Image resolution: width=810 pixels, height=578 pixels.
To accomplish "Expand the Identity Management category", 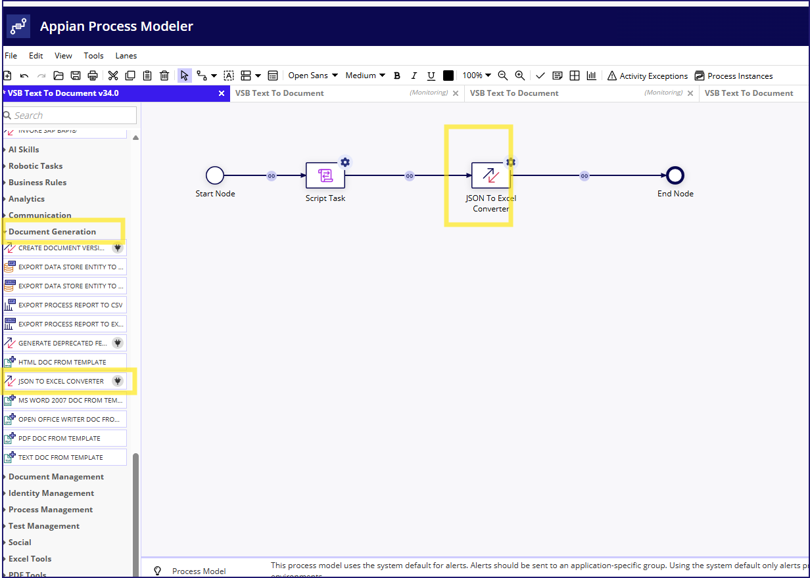I will click(x=51, y=493).
